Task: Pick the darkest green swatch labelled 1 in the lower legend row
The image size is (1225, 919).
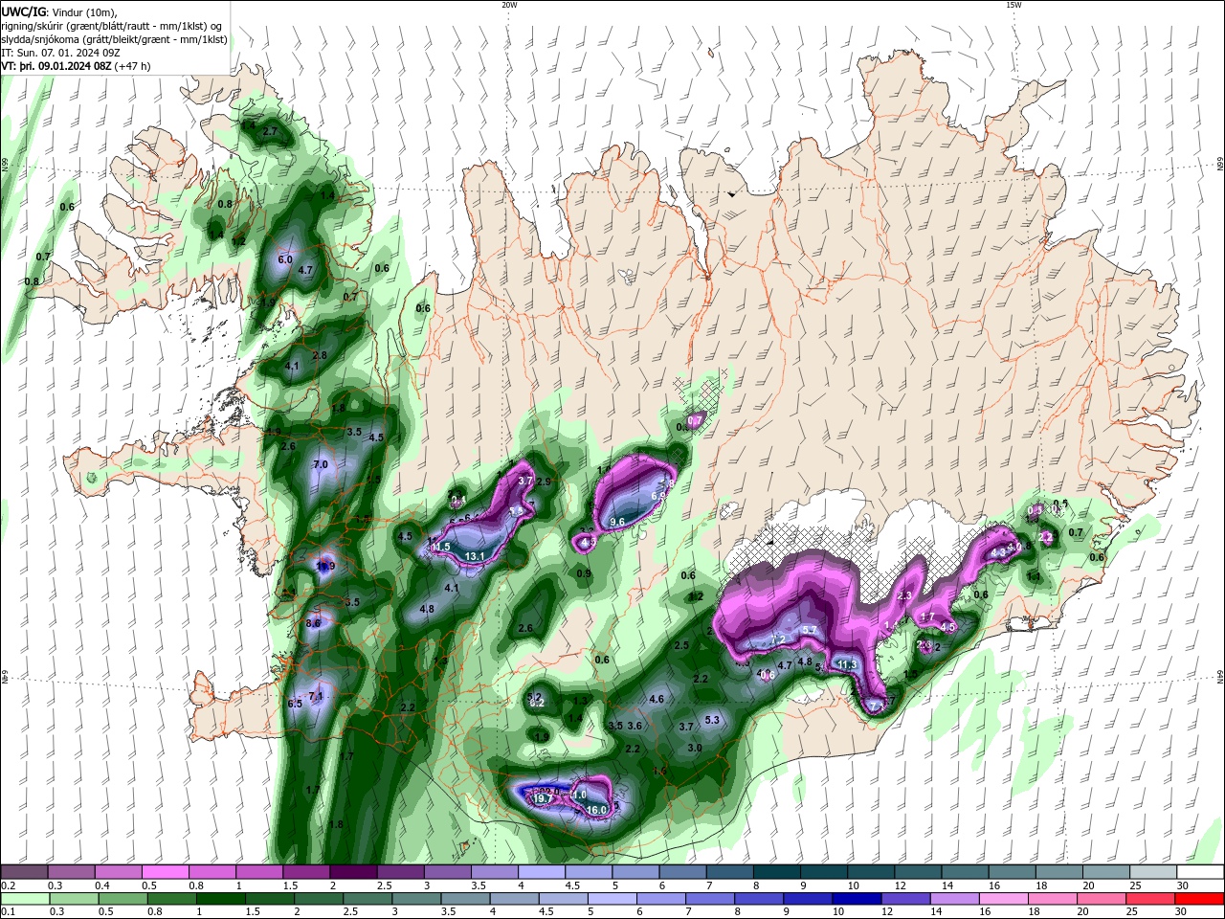Action: click(220, 899)
